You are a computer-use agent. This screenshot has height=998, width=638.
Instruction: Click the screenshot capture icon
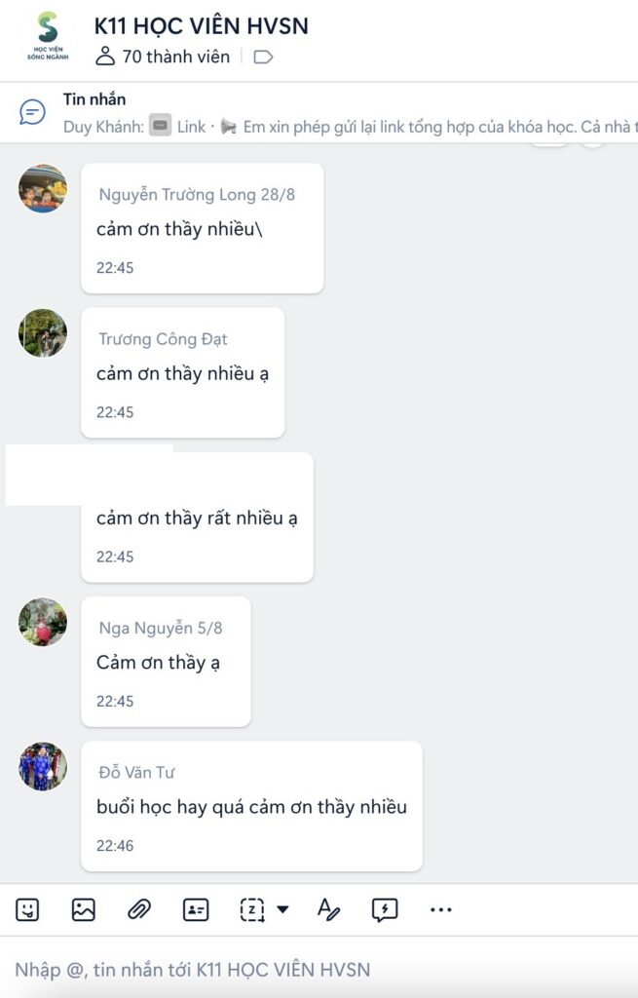click(252, 909)
